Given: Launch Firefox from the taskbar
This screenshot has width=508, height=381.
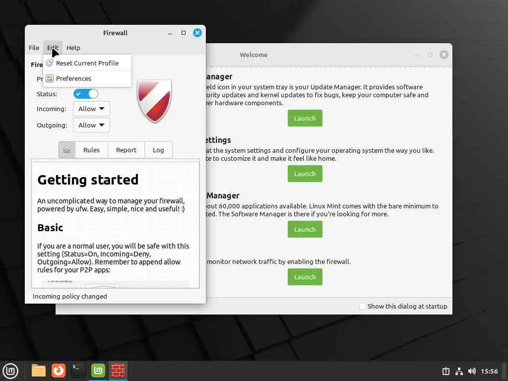Looking at the screenshot, I should point(59,371).
